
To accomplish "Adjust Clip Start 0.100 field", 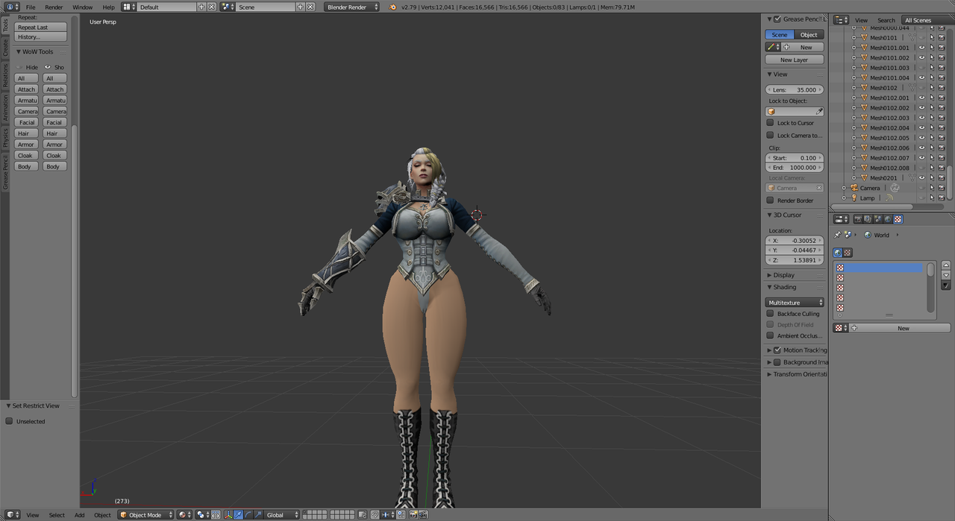I will (x=795, y=158).
